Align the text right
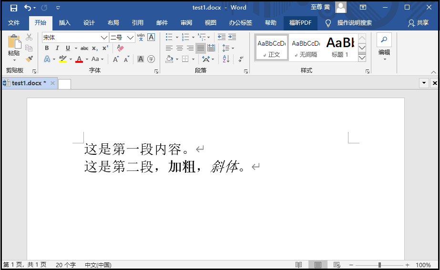This screenshot has height=270, width=440. (190, 48)
